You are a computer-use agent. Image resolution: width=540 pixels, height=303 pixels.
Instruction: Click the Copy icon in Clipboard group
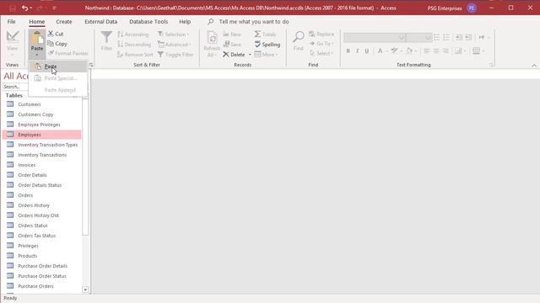coord(51,44)
